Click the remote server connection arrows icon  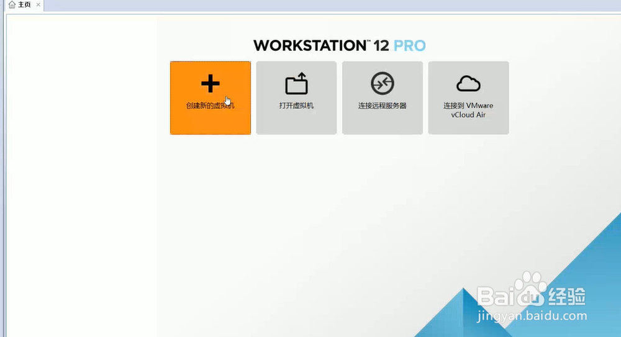tap(382, 83)
